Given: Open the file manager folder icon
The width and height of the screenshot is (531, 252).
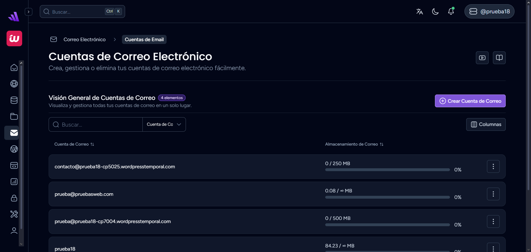Looking at the screenshot, I should [x=14, y=116].
